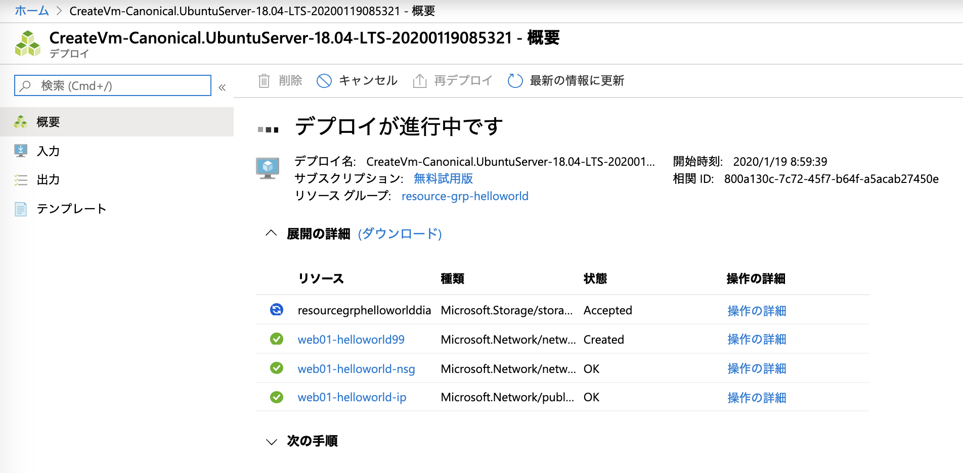
Task: Click the breadcrumb deployment name text
Action: coord(252,11)
